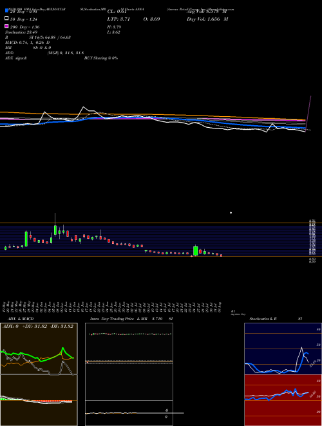Select the '200 Day = 1.56' legend text
322x426 pixels.
[x=25, y=27]
